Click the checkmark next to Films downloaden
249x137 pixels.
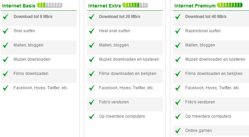pos(5,74)
